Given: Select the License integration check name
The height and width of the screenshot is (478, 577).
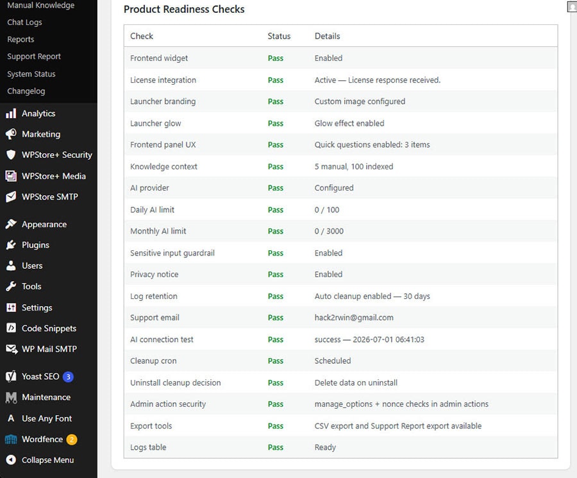Looking at the screenshot, I should pos(163,80).
